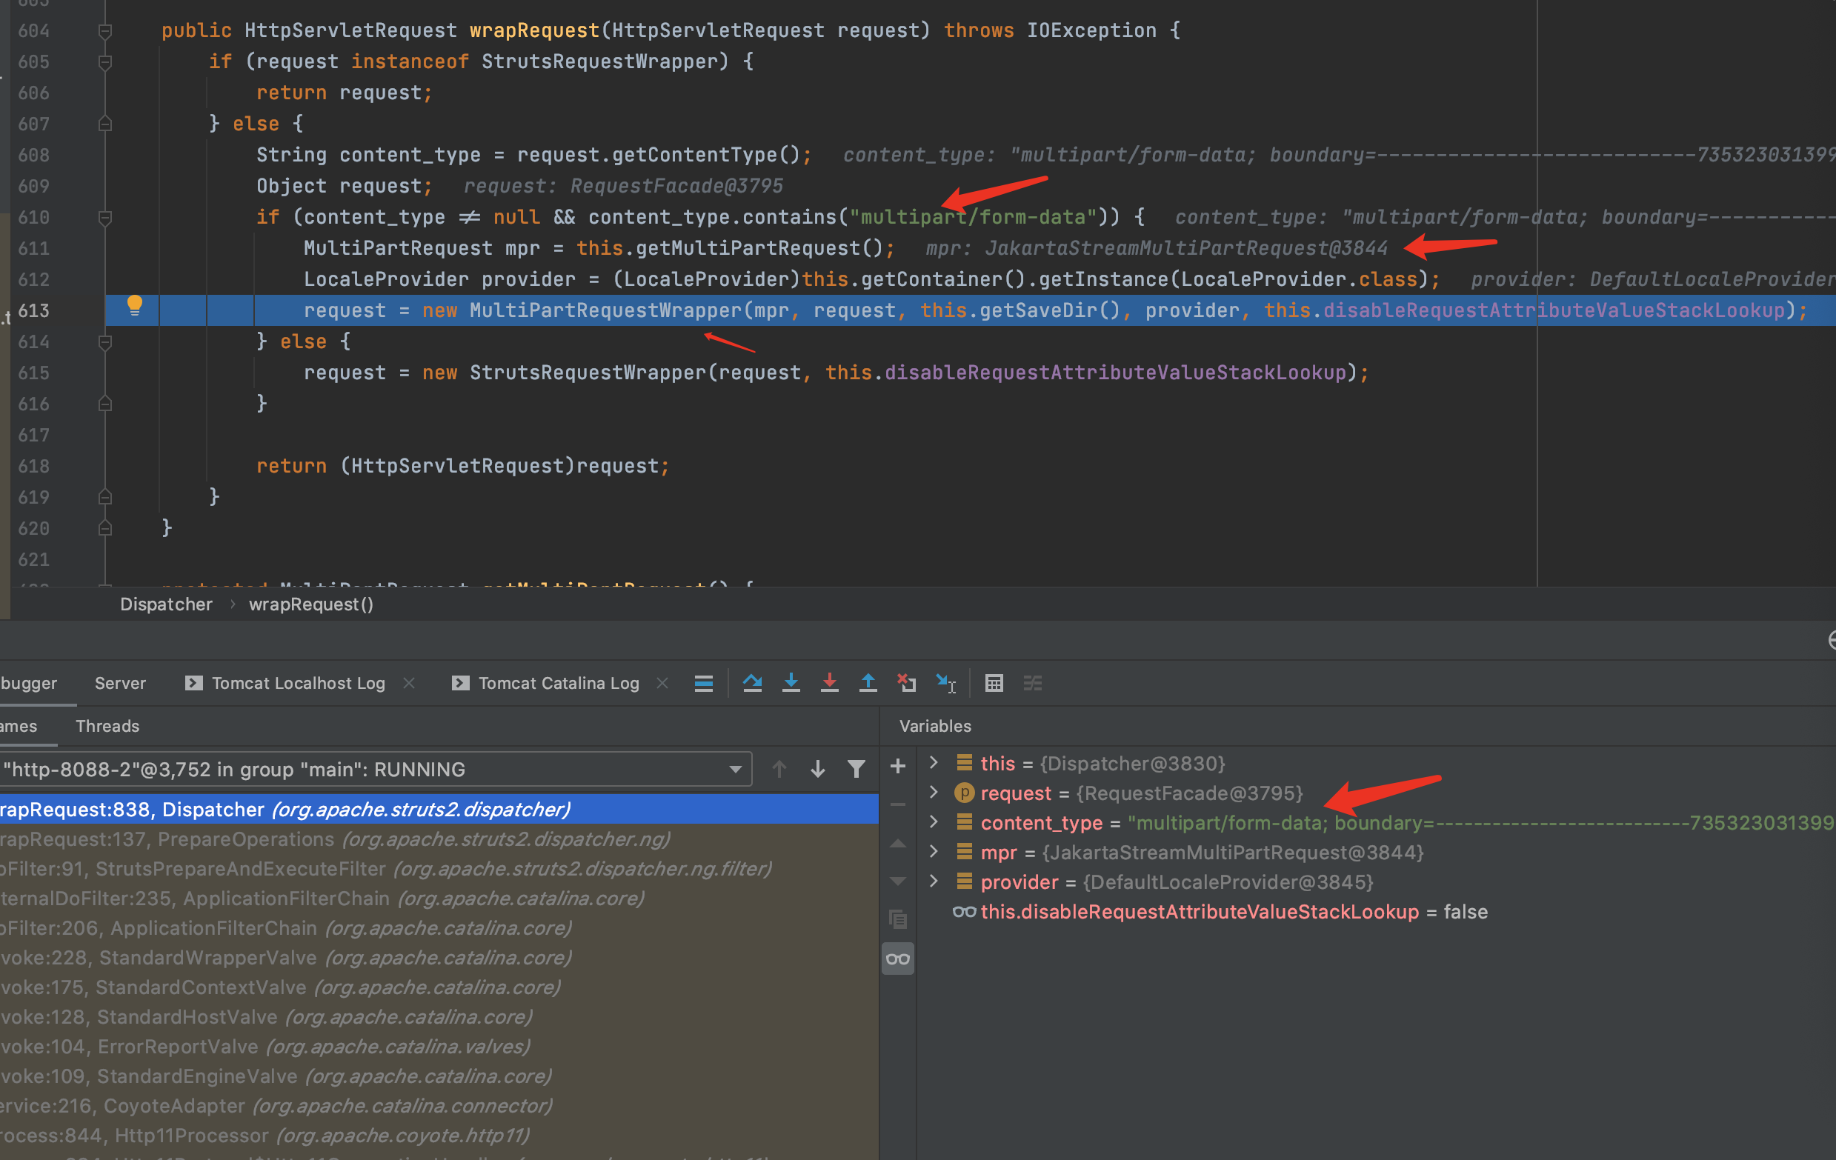This screenshot has height=1160, width=1836.
Task: Click wrapRequest() in the breadcrumb bar
Action: 311,604
